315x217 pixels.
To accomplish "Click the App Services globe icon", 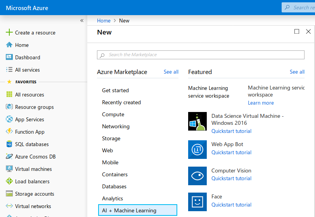I will pyautogui.click(x=9, y=119).
